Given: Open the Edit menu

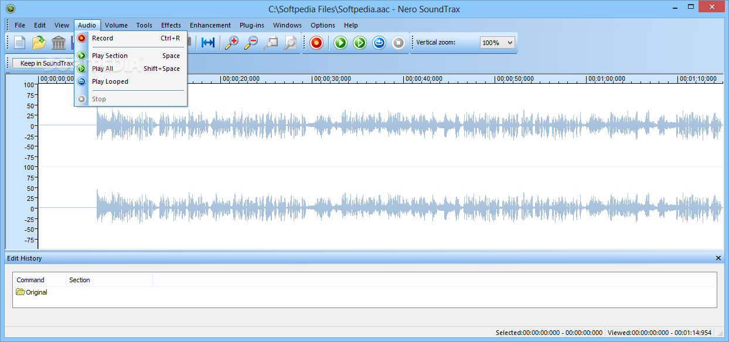Looking at the screenshot, I should tap(40, 25).
